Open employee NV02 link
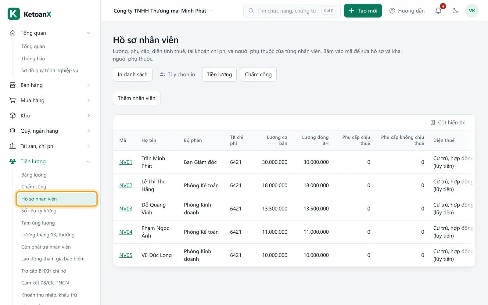488x305 pixels. 126,185
